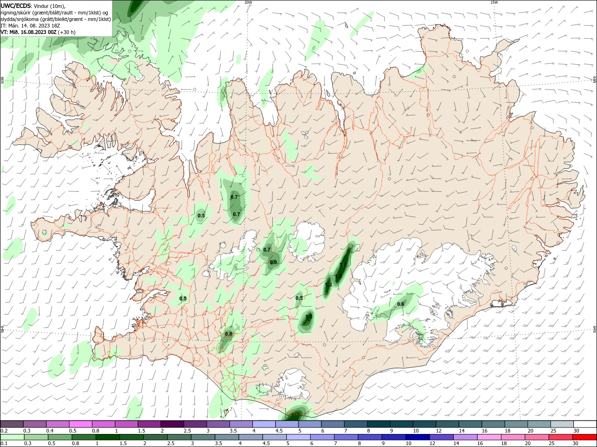Select the 0.9 precipitation value on the map
This screenshot has height=447, width=597.
pyautogui.click(x=273, y=262)
